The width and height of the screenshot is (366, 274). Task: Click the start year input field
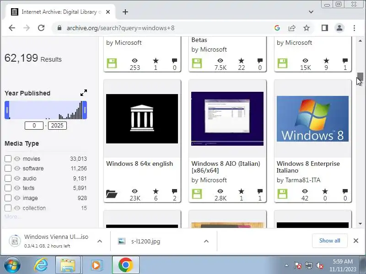(34, 126)
